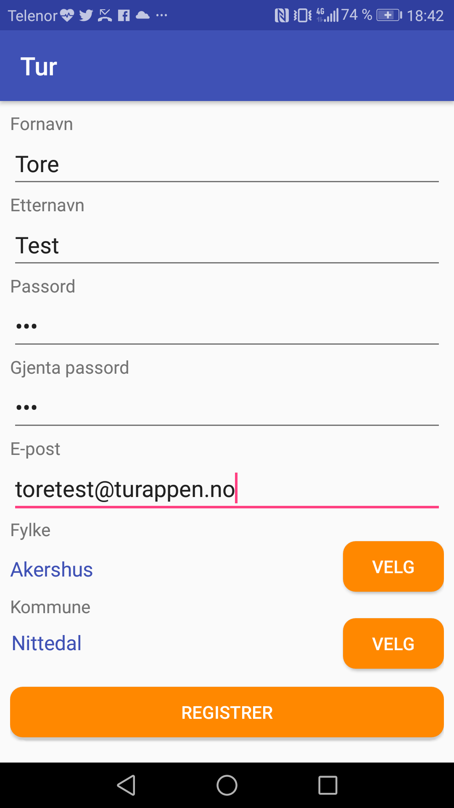Open recent apps square icon
This screenshot has width=454, height=808.
328,785
